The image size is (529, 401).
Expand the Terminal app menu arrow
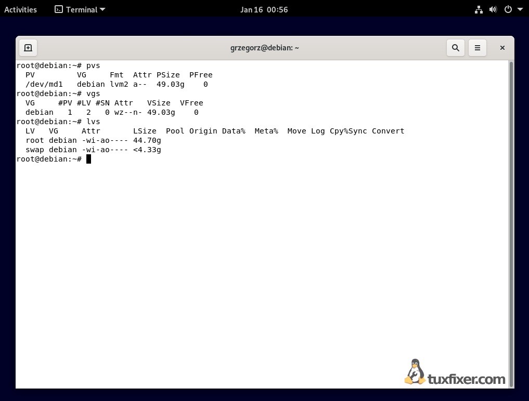coord(102,9)
